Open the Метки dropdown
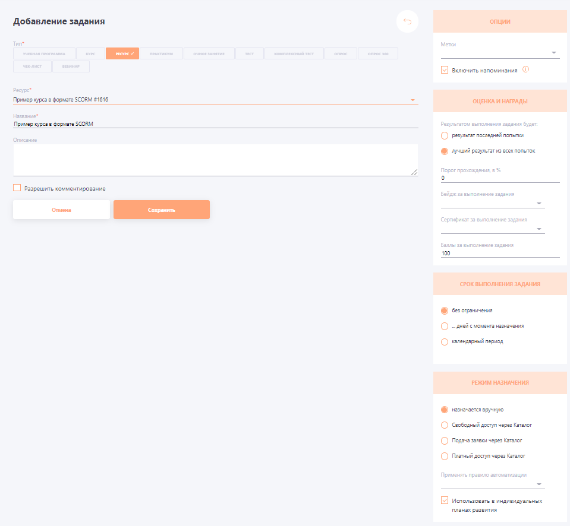 tap(554, 51)
